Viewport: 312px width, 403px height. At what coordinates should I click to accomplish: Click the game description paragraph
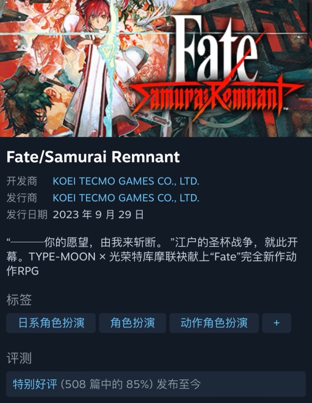pyautogui.click(x=152, y=257)
